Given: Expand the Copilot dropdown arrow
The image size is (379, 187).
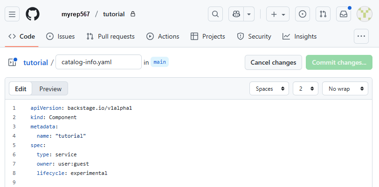Looking at the screenshot, I should 249,14.
